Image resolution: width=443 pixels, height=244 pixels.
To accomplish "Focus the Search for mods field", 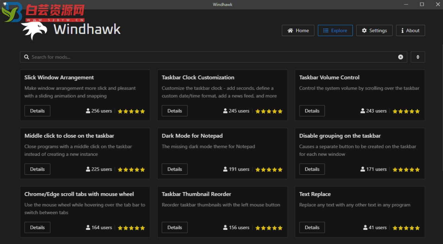I will [x=213, y=57].
